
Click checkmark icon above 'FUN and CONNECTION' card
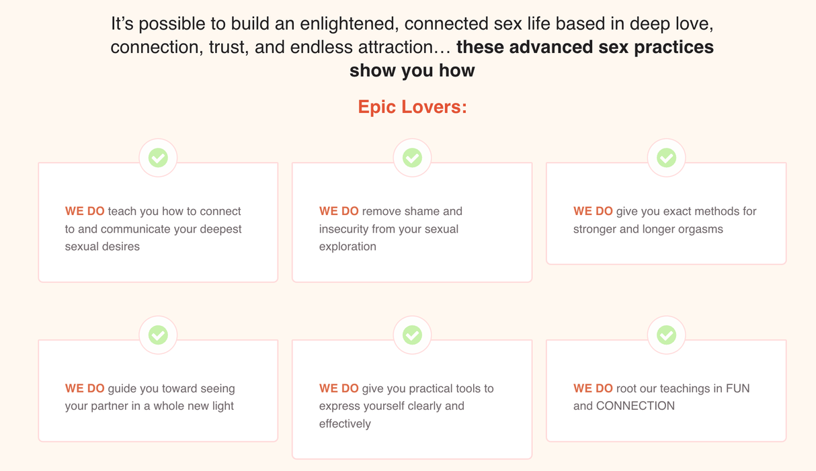pos(666,335)
